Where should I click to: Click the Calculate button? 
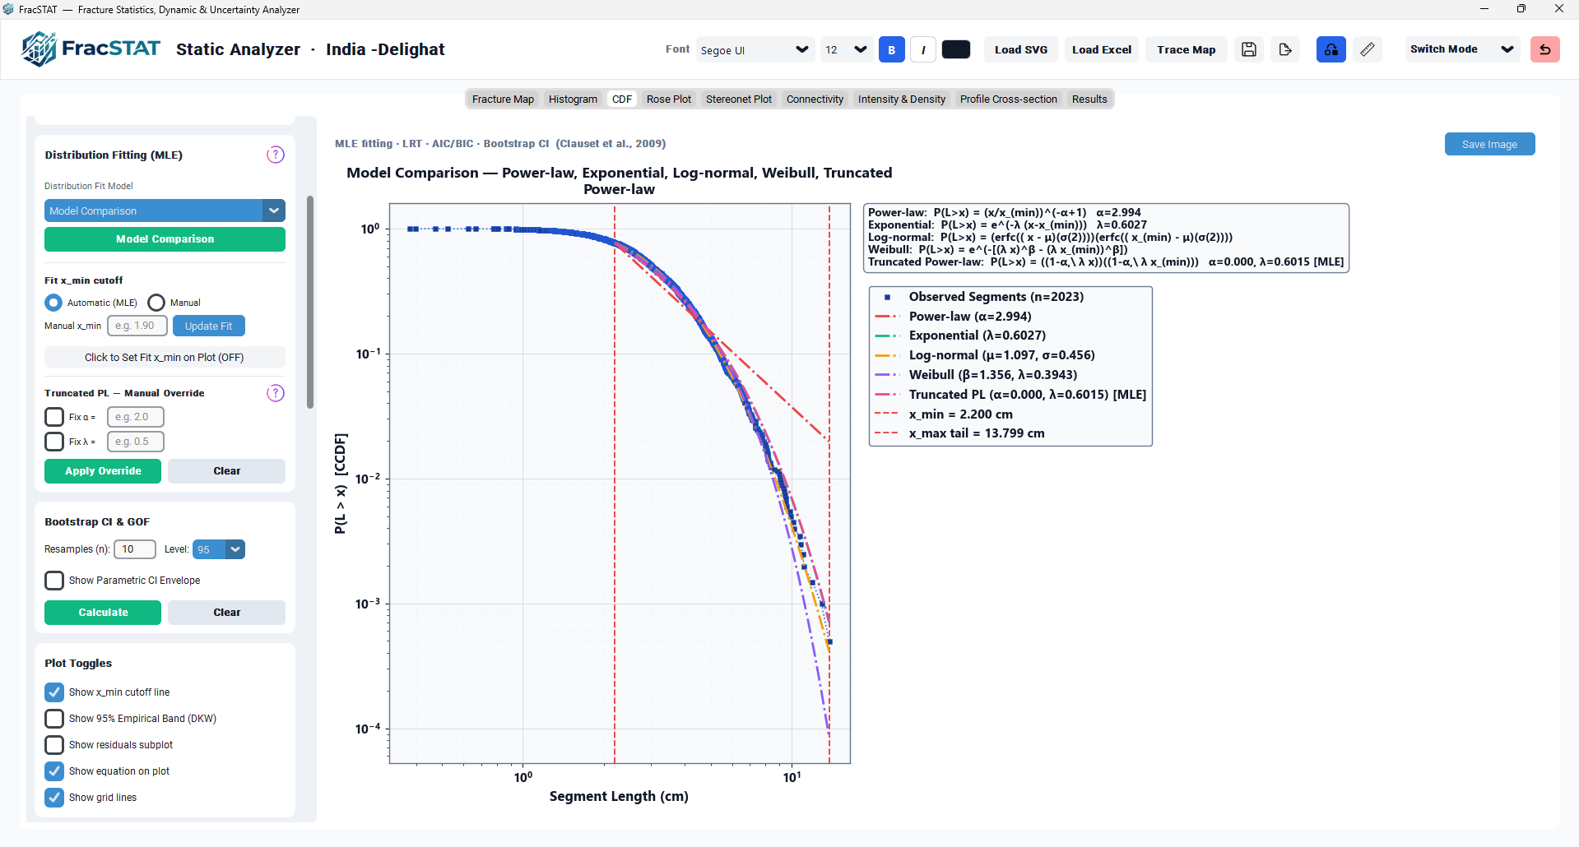(x=103, y=613)
